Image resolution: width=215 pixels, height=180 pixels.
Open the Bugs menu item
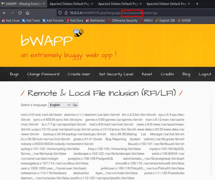14,74
